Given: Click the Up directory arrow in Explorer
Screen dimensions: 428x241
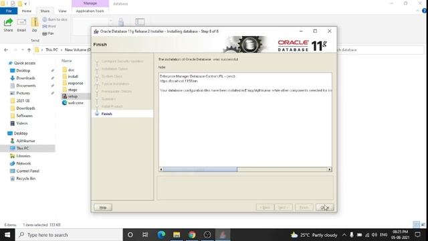Looking at the screenshot, I should (29, 50).
